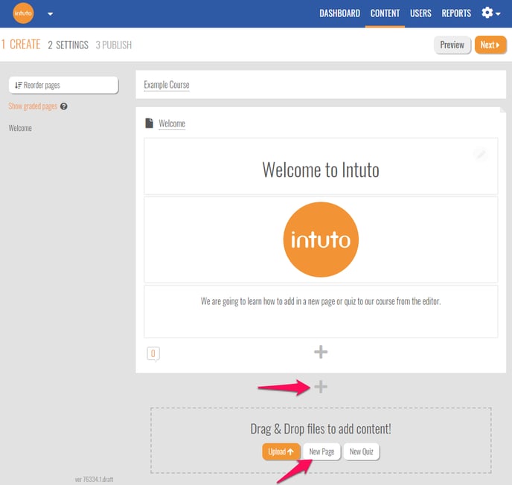This screenshot has width=512, height=485.
Task: Add new page with plus below Welcome card
Action: (321, 387)
